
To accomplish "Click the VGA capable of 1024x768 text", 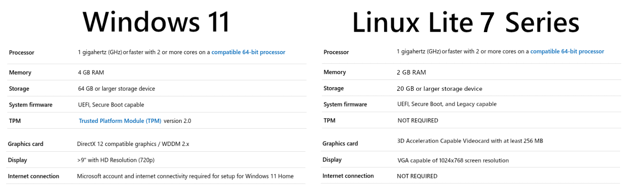I will 453,160.
